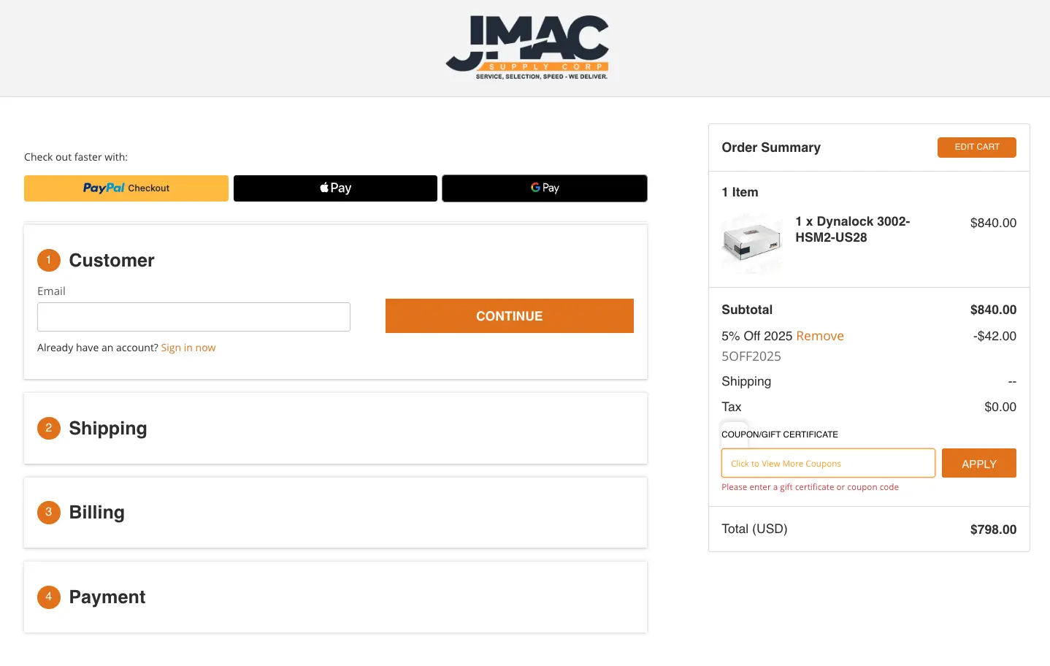Click the Dynalock product thumbnail image
The width and height of the screenshot is (1050, 666).
pos(751,243)
